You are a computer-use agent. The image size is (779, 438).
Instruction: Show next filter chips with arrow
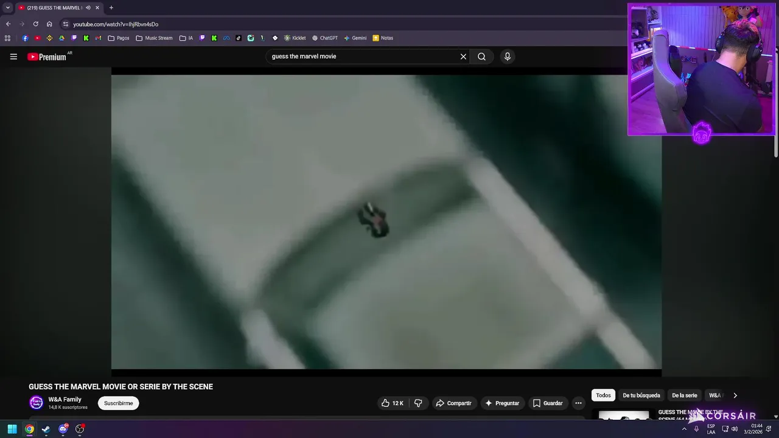735,395
